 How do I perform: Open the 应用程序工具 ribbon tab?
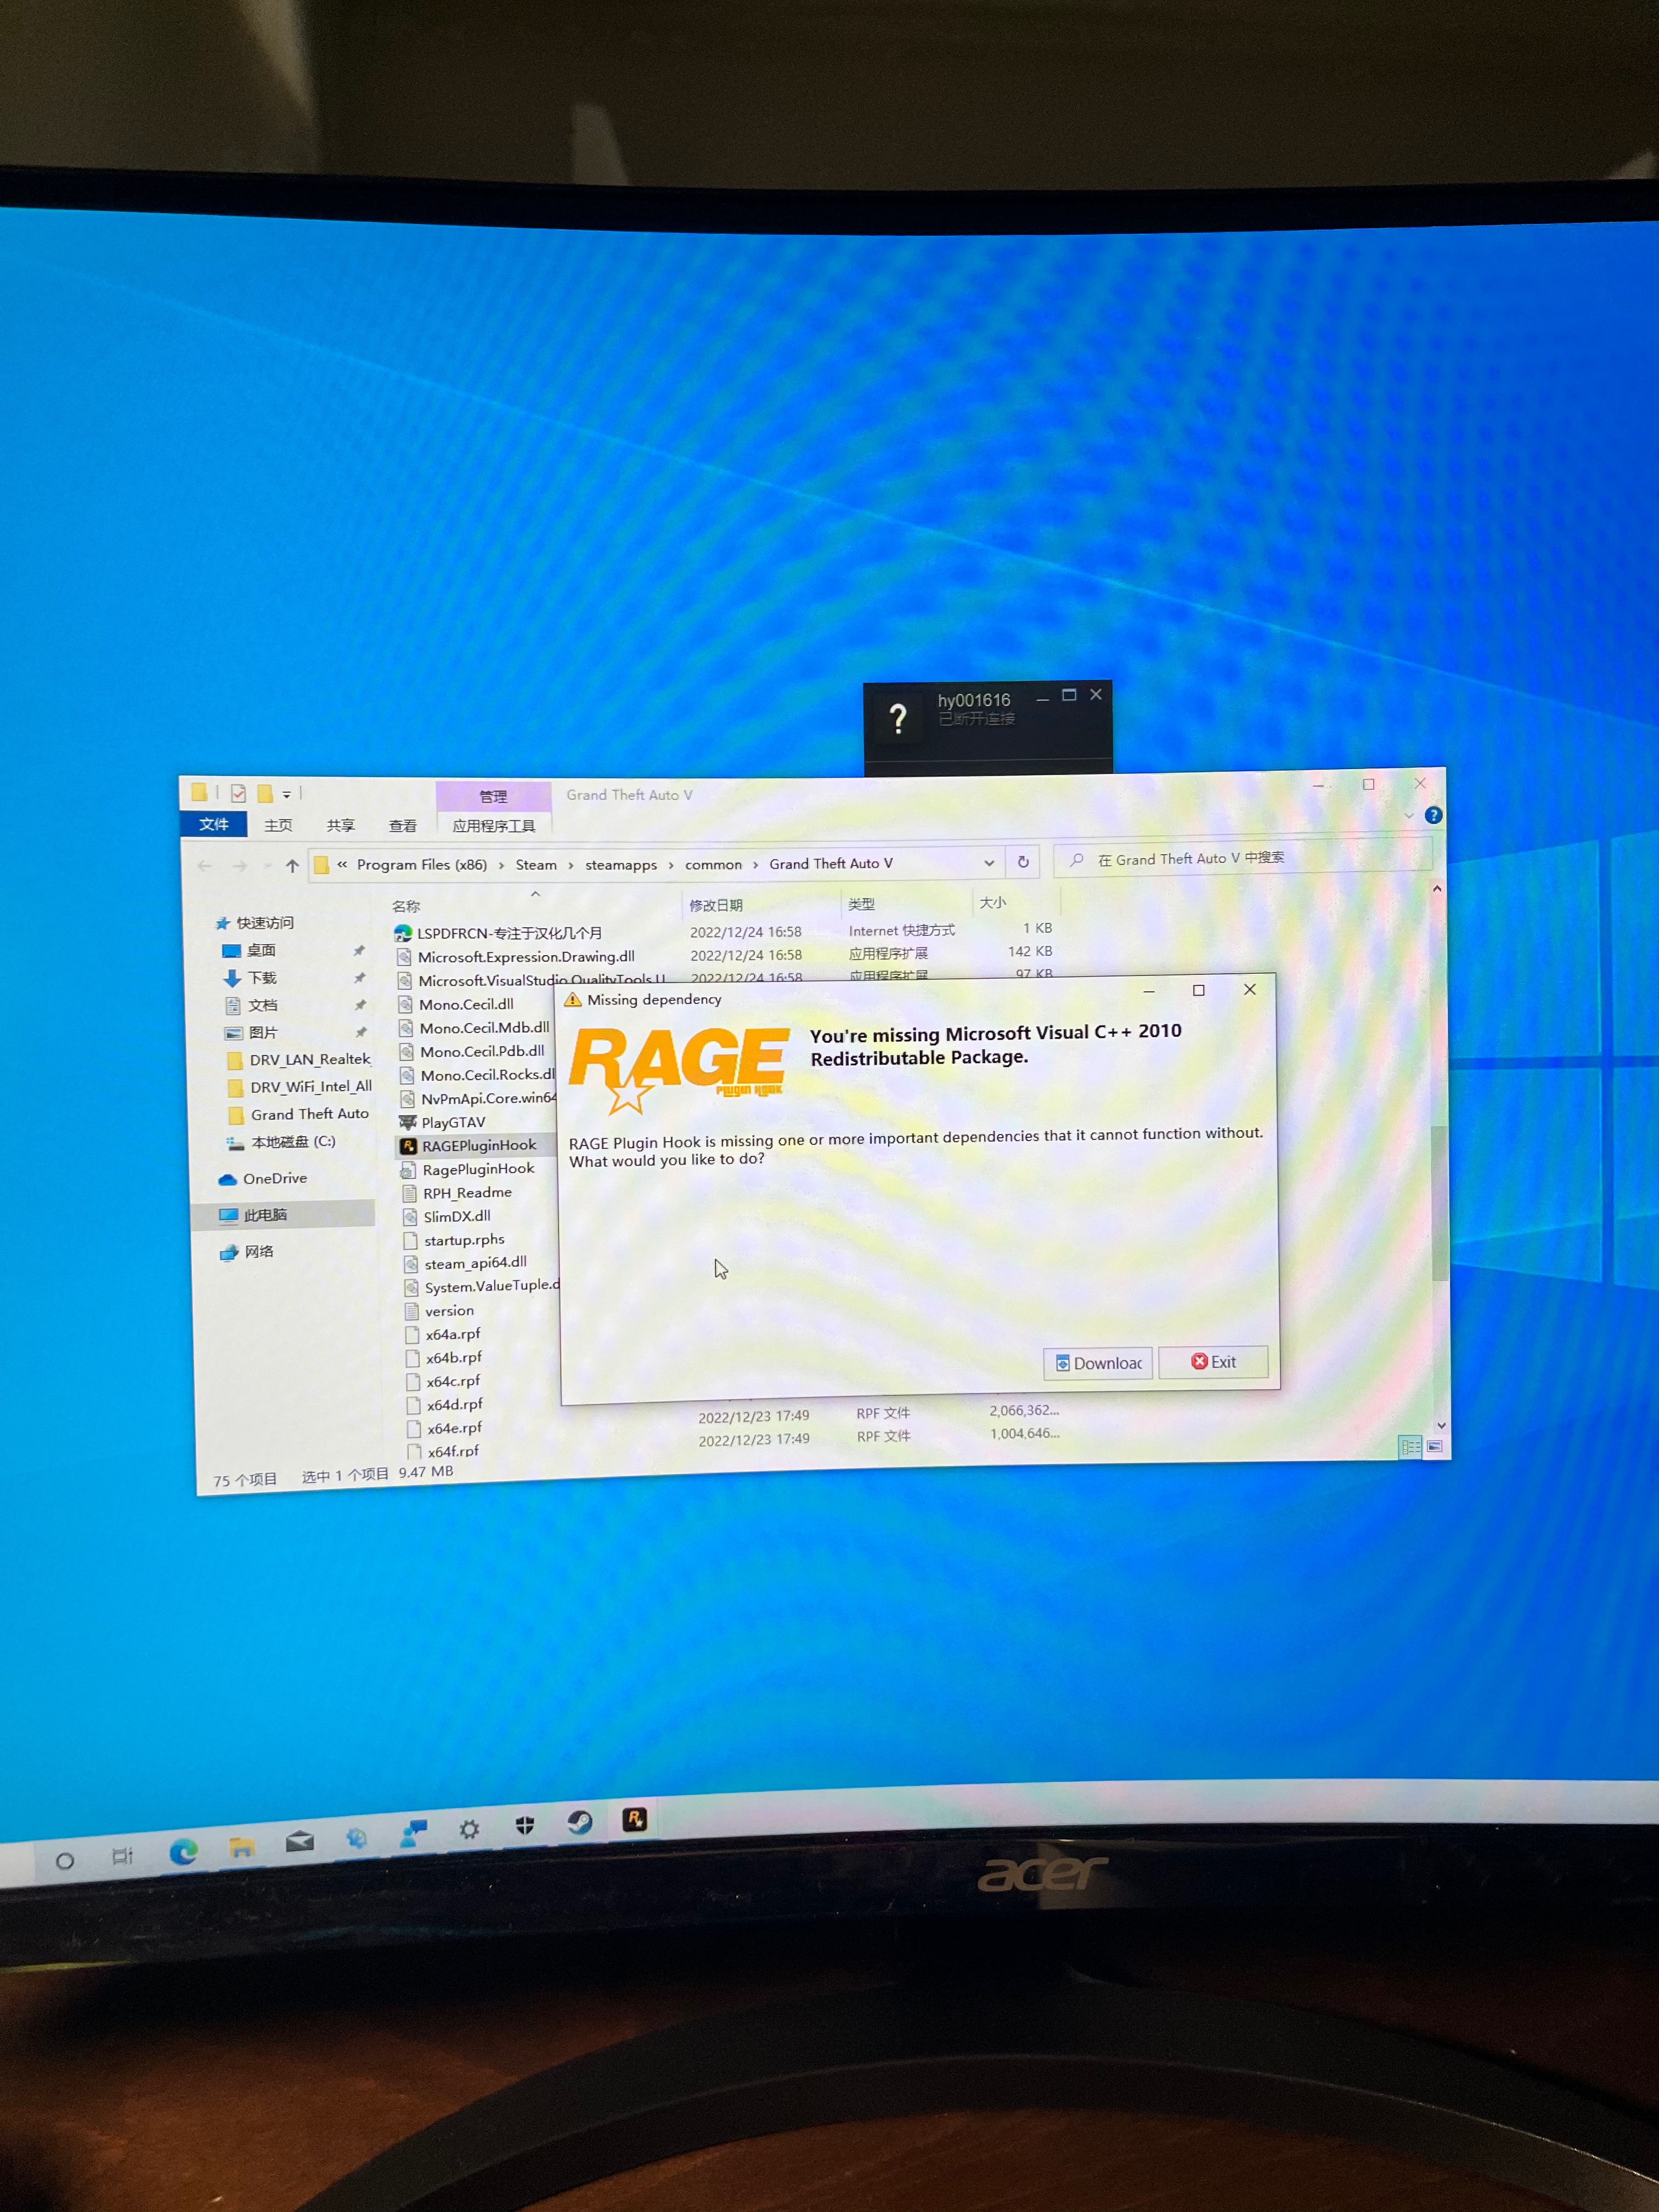494,825
